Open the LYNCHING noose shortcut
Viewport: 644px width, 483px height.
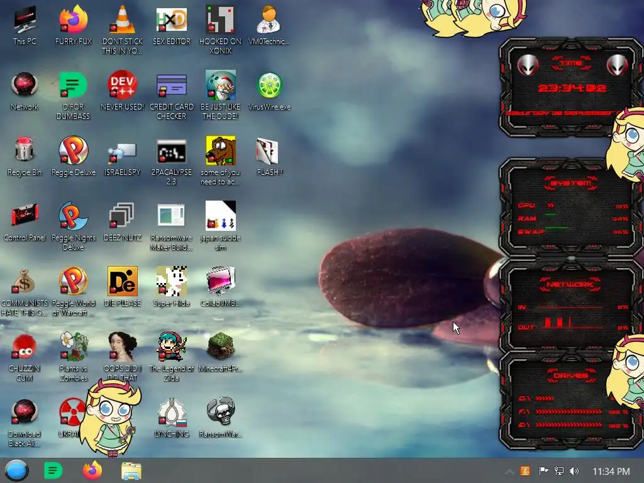172,418
